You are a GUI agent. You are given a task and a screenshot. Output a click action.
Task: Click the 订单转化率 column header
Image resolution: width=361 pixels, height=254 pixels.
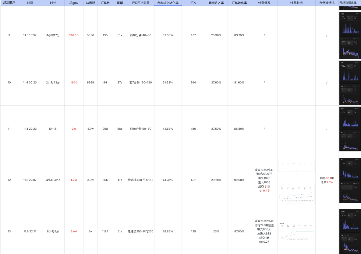pyautogui.click(x=239, y=3)
